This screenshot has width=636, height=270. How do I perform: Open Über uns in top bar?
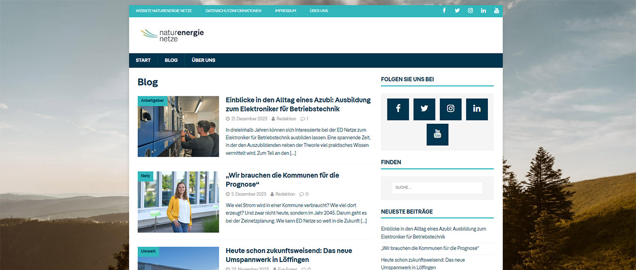318,10
